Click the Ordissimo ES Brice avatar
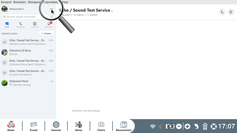 pos(4,52)
